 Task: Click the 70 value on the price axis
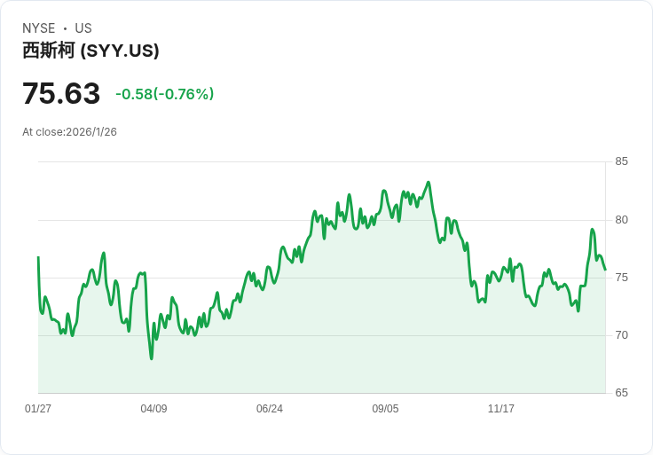[622, 335]
